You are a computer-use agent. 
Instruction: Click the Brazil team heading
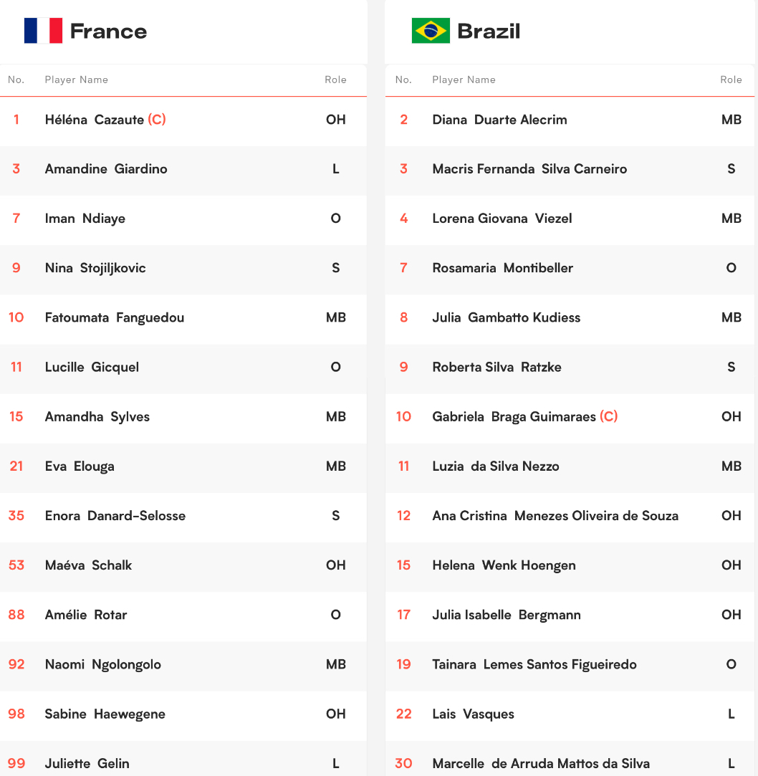489,32
